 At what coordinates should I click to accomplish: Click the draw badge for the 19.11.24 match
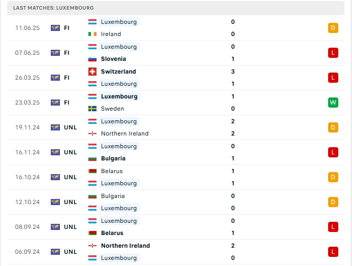tap(333, 127)
